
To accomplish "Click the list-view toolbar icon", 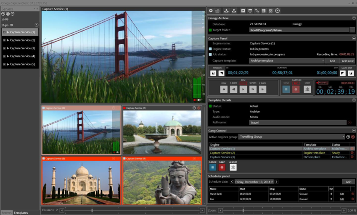I will pyautogui.click(x=264, y=10).
